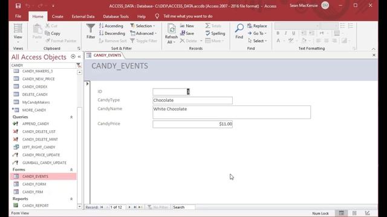
Task: Collapse the ribbon with caret arrow
Action: pyautogui.click(x=374, y=49)
